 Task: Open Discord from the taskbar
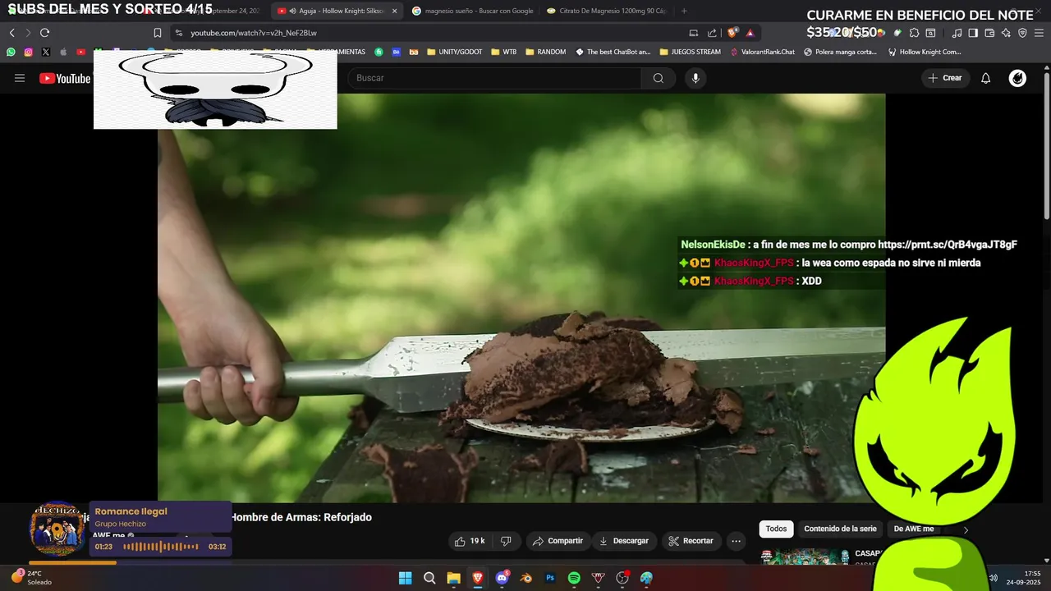click(x=502, y=578)
